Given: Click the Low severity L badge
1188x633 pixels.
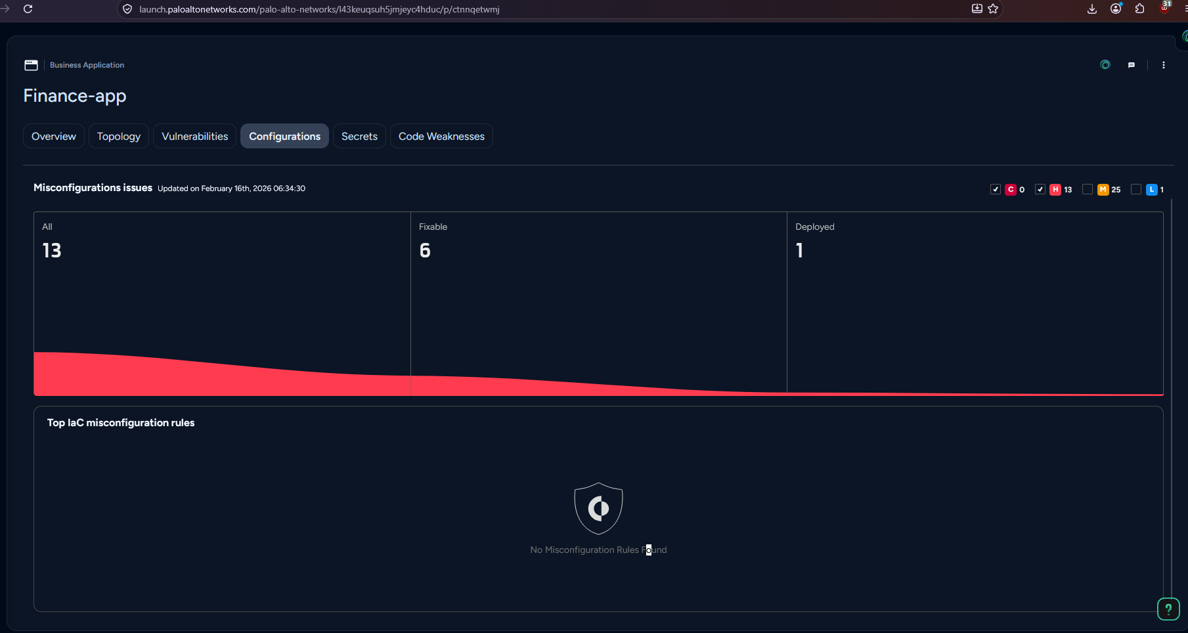Looking at the screenshot, I should [x=1151, y=190].
